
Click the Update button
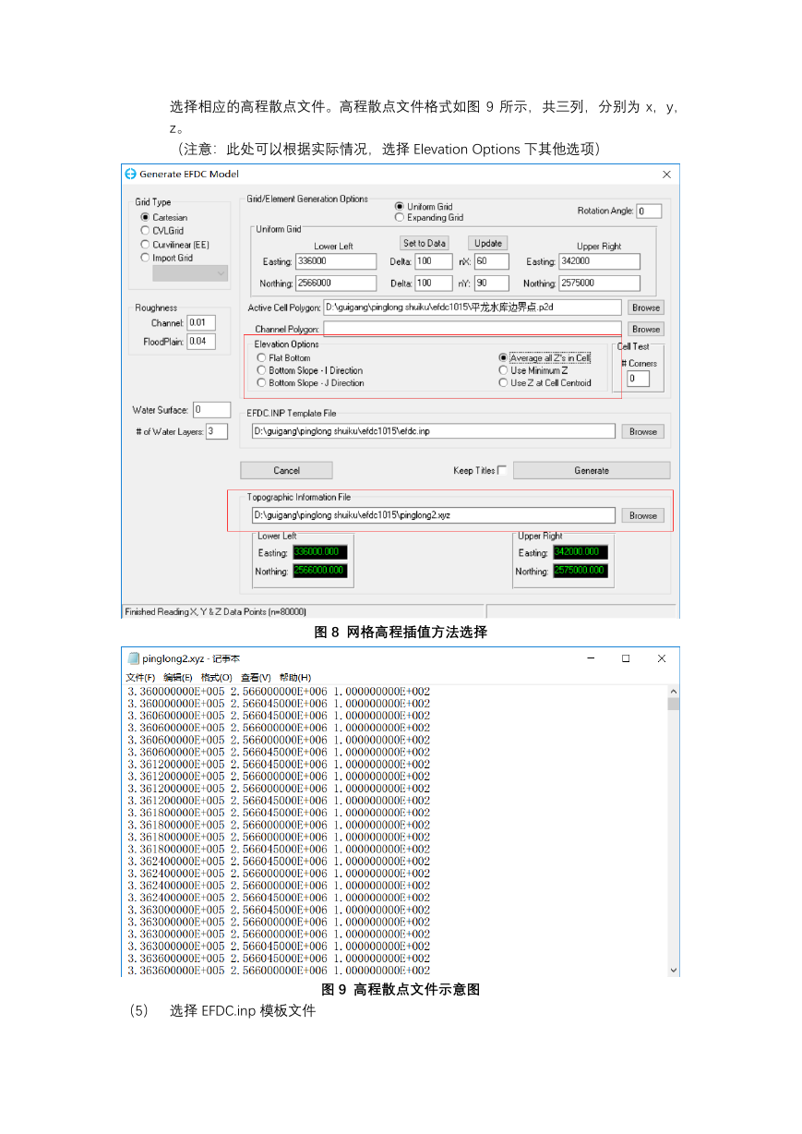[488, 243]
